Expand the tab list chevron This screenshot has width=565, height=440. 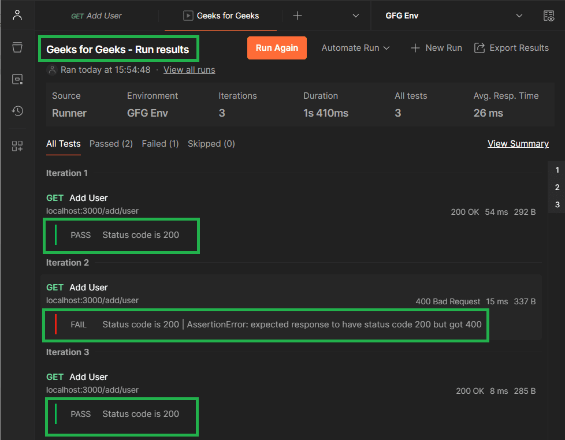pos(356,16)
